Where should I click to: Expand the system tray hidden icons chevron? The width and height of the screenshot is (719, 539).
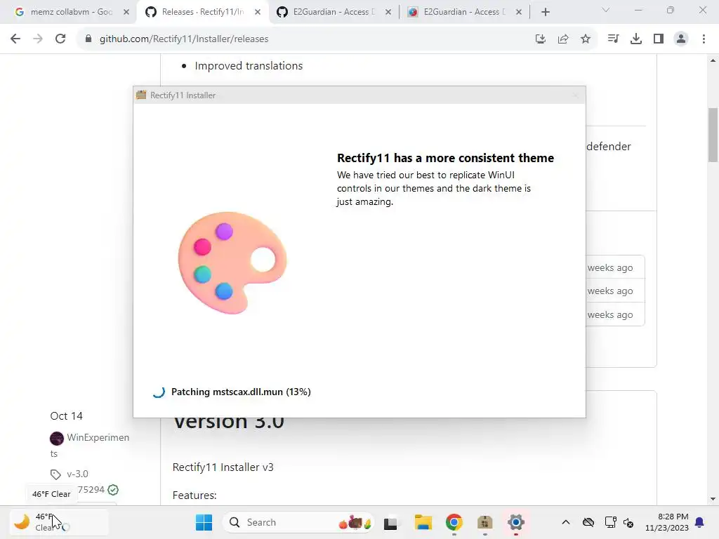click(x=566, y=522)
